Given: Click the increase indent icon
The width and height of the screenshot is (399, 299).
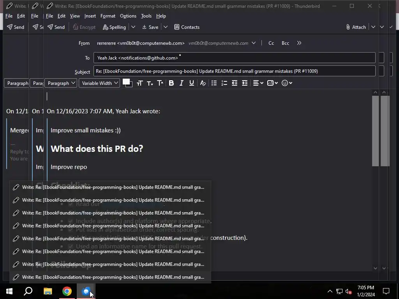Looking at the screenshot, I should [x=245, y=83].
